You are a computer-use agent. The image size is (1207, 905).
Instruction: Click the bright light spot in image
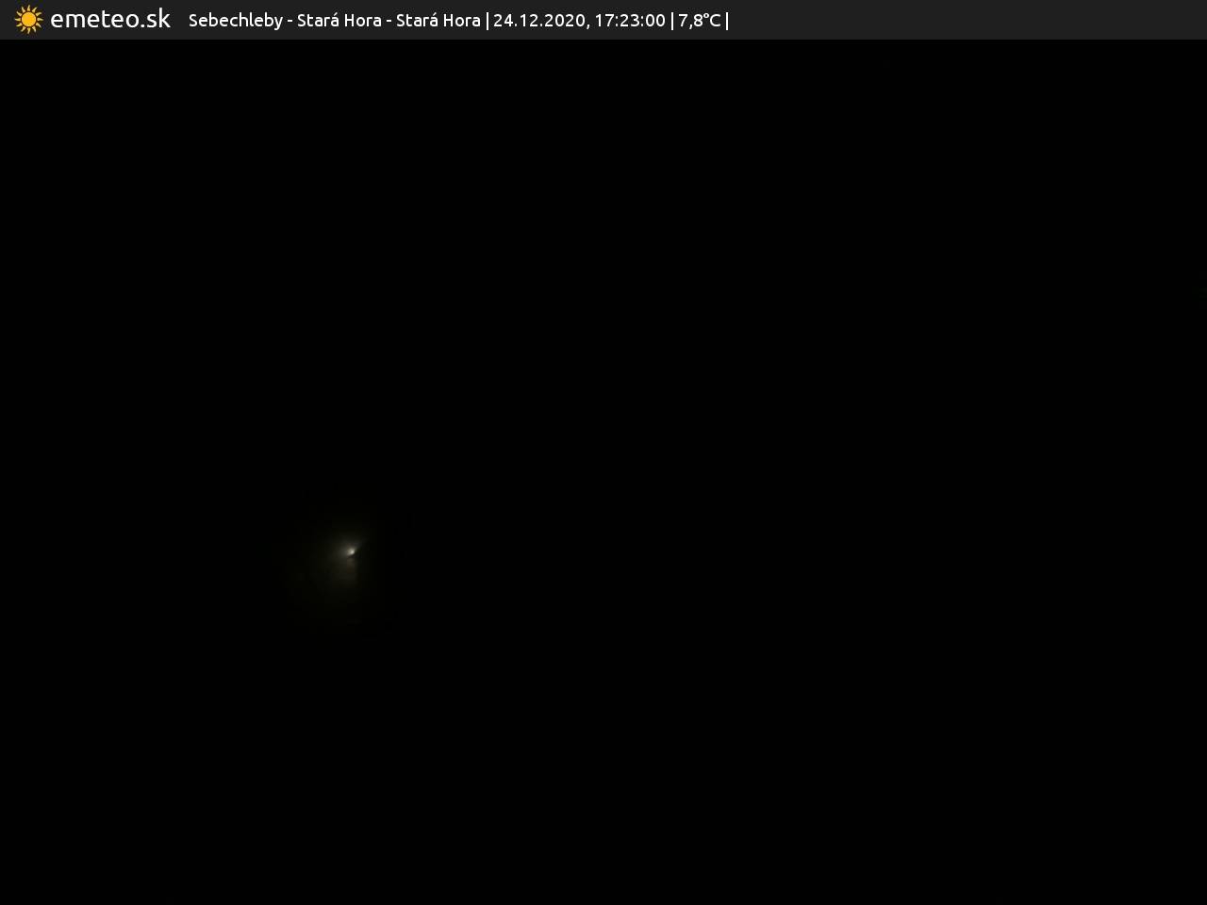click(x=351, y=551)
